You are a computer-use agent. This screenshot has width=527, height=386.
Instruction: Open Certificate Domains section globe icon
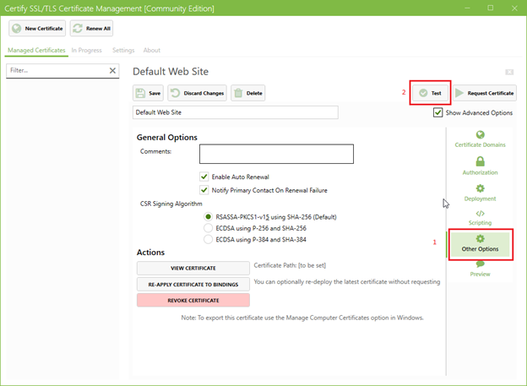(480, 135)
